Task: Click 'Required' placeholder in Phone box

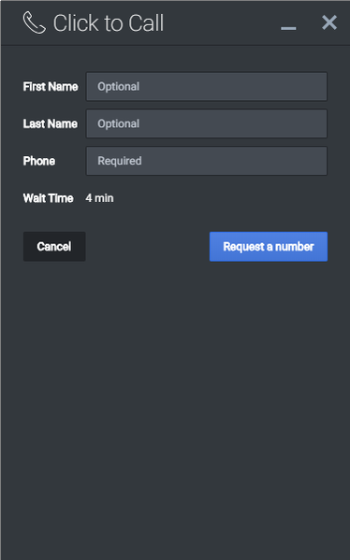Action: 120,161
